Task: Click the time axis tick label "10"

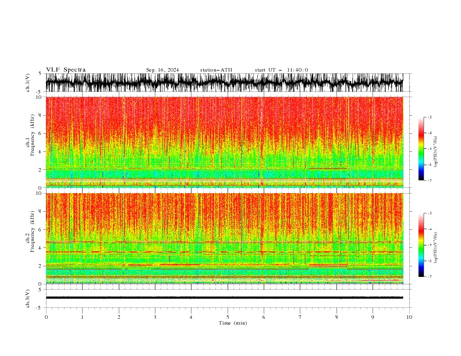Action: coord(409,317)
